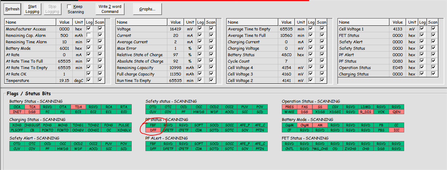The image size is (447, 170).
Task: Enable the Keep Scanning checkbox
Action: coord(69,7)
